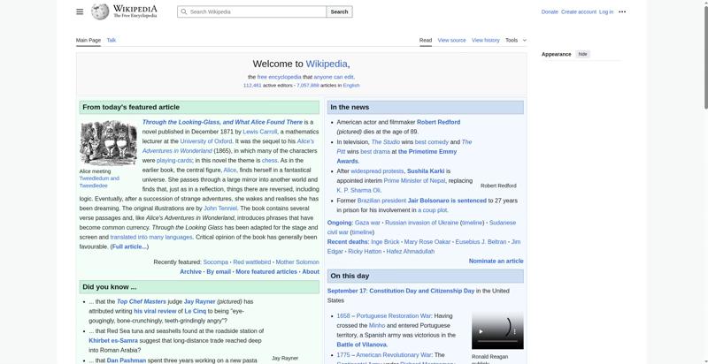Click into the Search Wikipedia field
This screenshot has width=708, height=364.
click(x=251, y=11)
